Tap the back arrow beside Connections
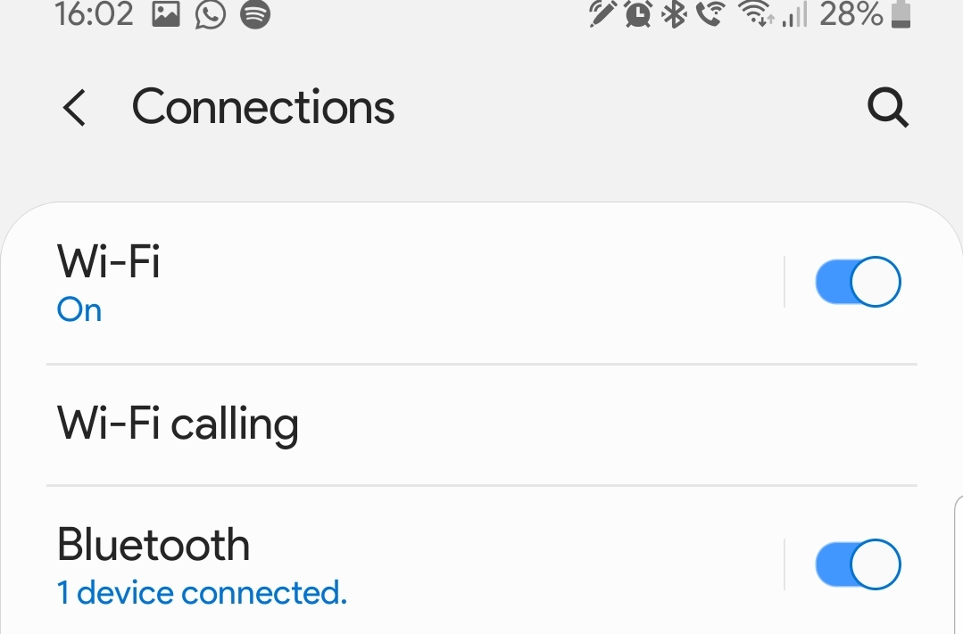Image resolution: width=963 pixels, height=634 pixels. (x=75, y=109)
